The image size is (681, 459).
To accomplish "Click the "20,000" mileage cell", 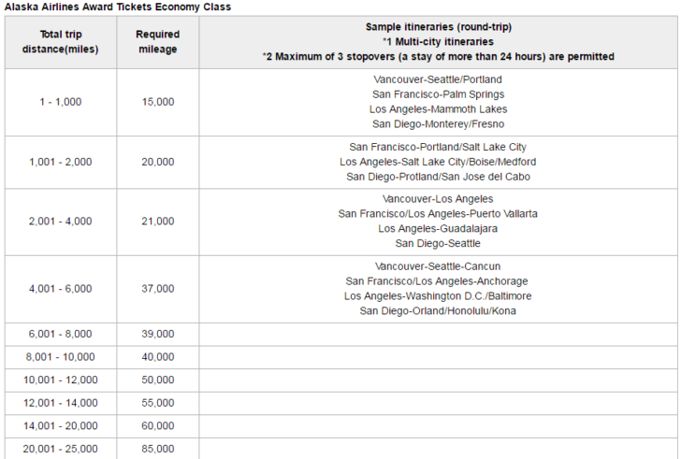I will (x=158, y=163).
